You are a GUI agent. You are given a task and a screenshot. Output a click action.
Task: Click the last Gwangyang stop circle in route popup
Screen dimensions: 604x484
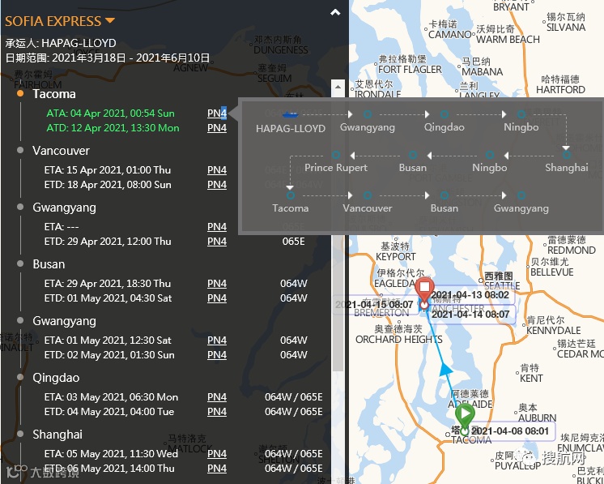521,195
